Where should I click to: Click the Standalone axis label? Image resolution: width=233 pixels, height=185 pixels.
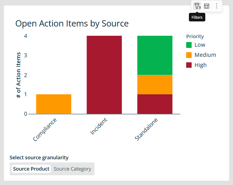[x=146, y=129]
